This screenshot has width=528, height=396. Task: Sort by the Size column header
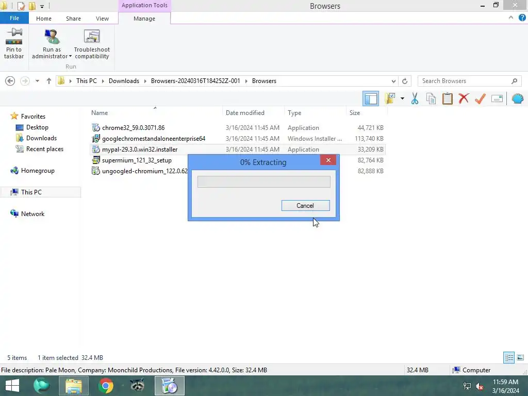[355, 113]
